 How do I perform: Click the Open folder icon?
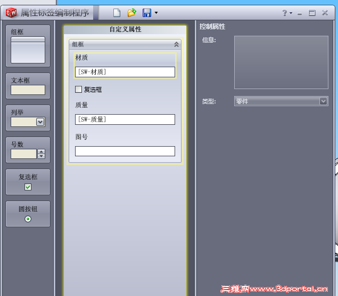pos(131,13)
